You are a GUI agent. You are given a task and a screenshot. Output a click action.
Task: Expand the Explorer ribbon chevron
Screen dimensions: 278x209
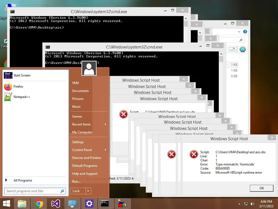tap(239, 32)
